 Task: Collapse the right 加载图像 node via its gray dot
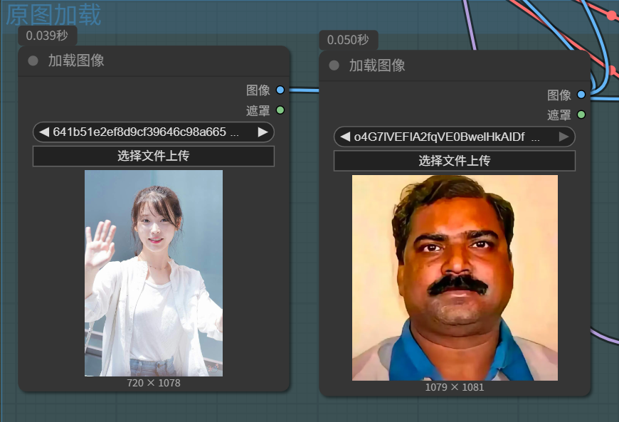click(334, 65)
